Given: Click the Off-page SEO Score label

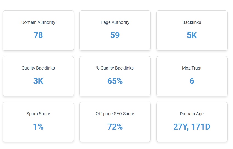Looking at the screenshot, I should pos(115,114).
